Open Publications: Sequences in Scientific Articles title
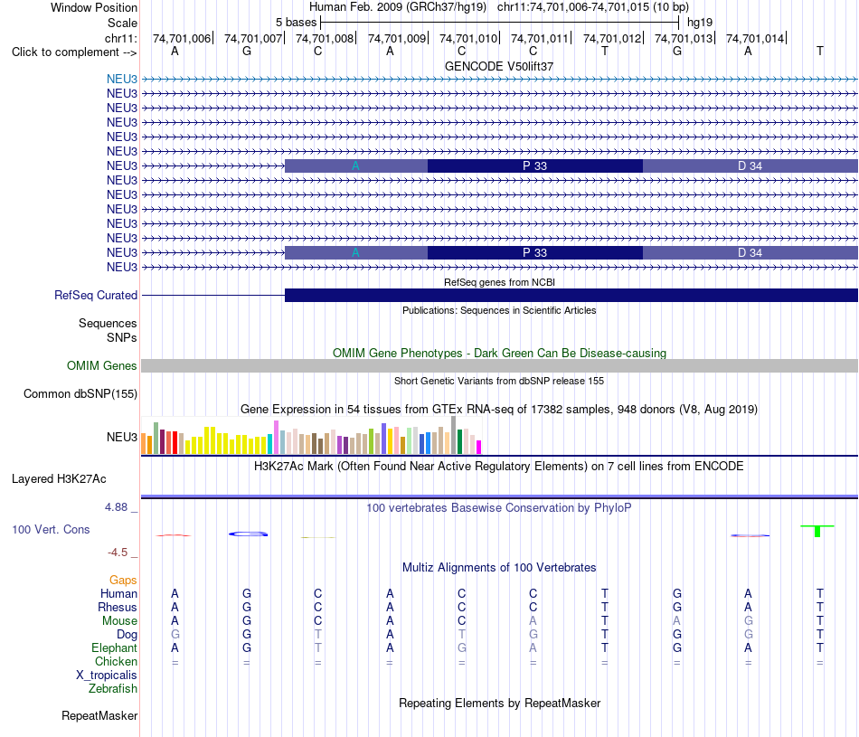Image resolution: width=859 pixels, height=737 pixels. click(499, 310)
